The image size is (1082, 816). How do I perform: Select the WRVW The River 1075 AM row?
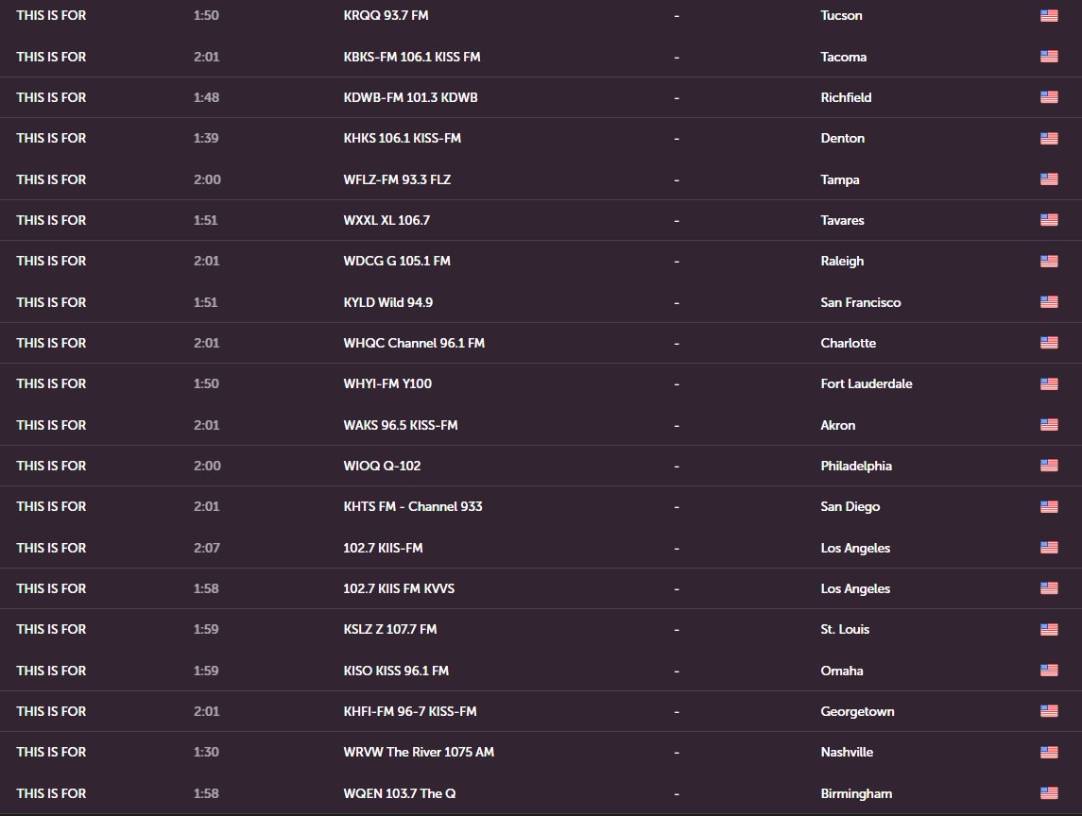click(x=541, y=752)
